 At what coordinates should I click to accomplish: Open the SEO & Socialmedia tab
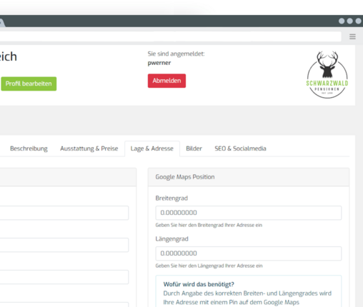coord(240,149)
